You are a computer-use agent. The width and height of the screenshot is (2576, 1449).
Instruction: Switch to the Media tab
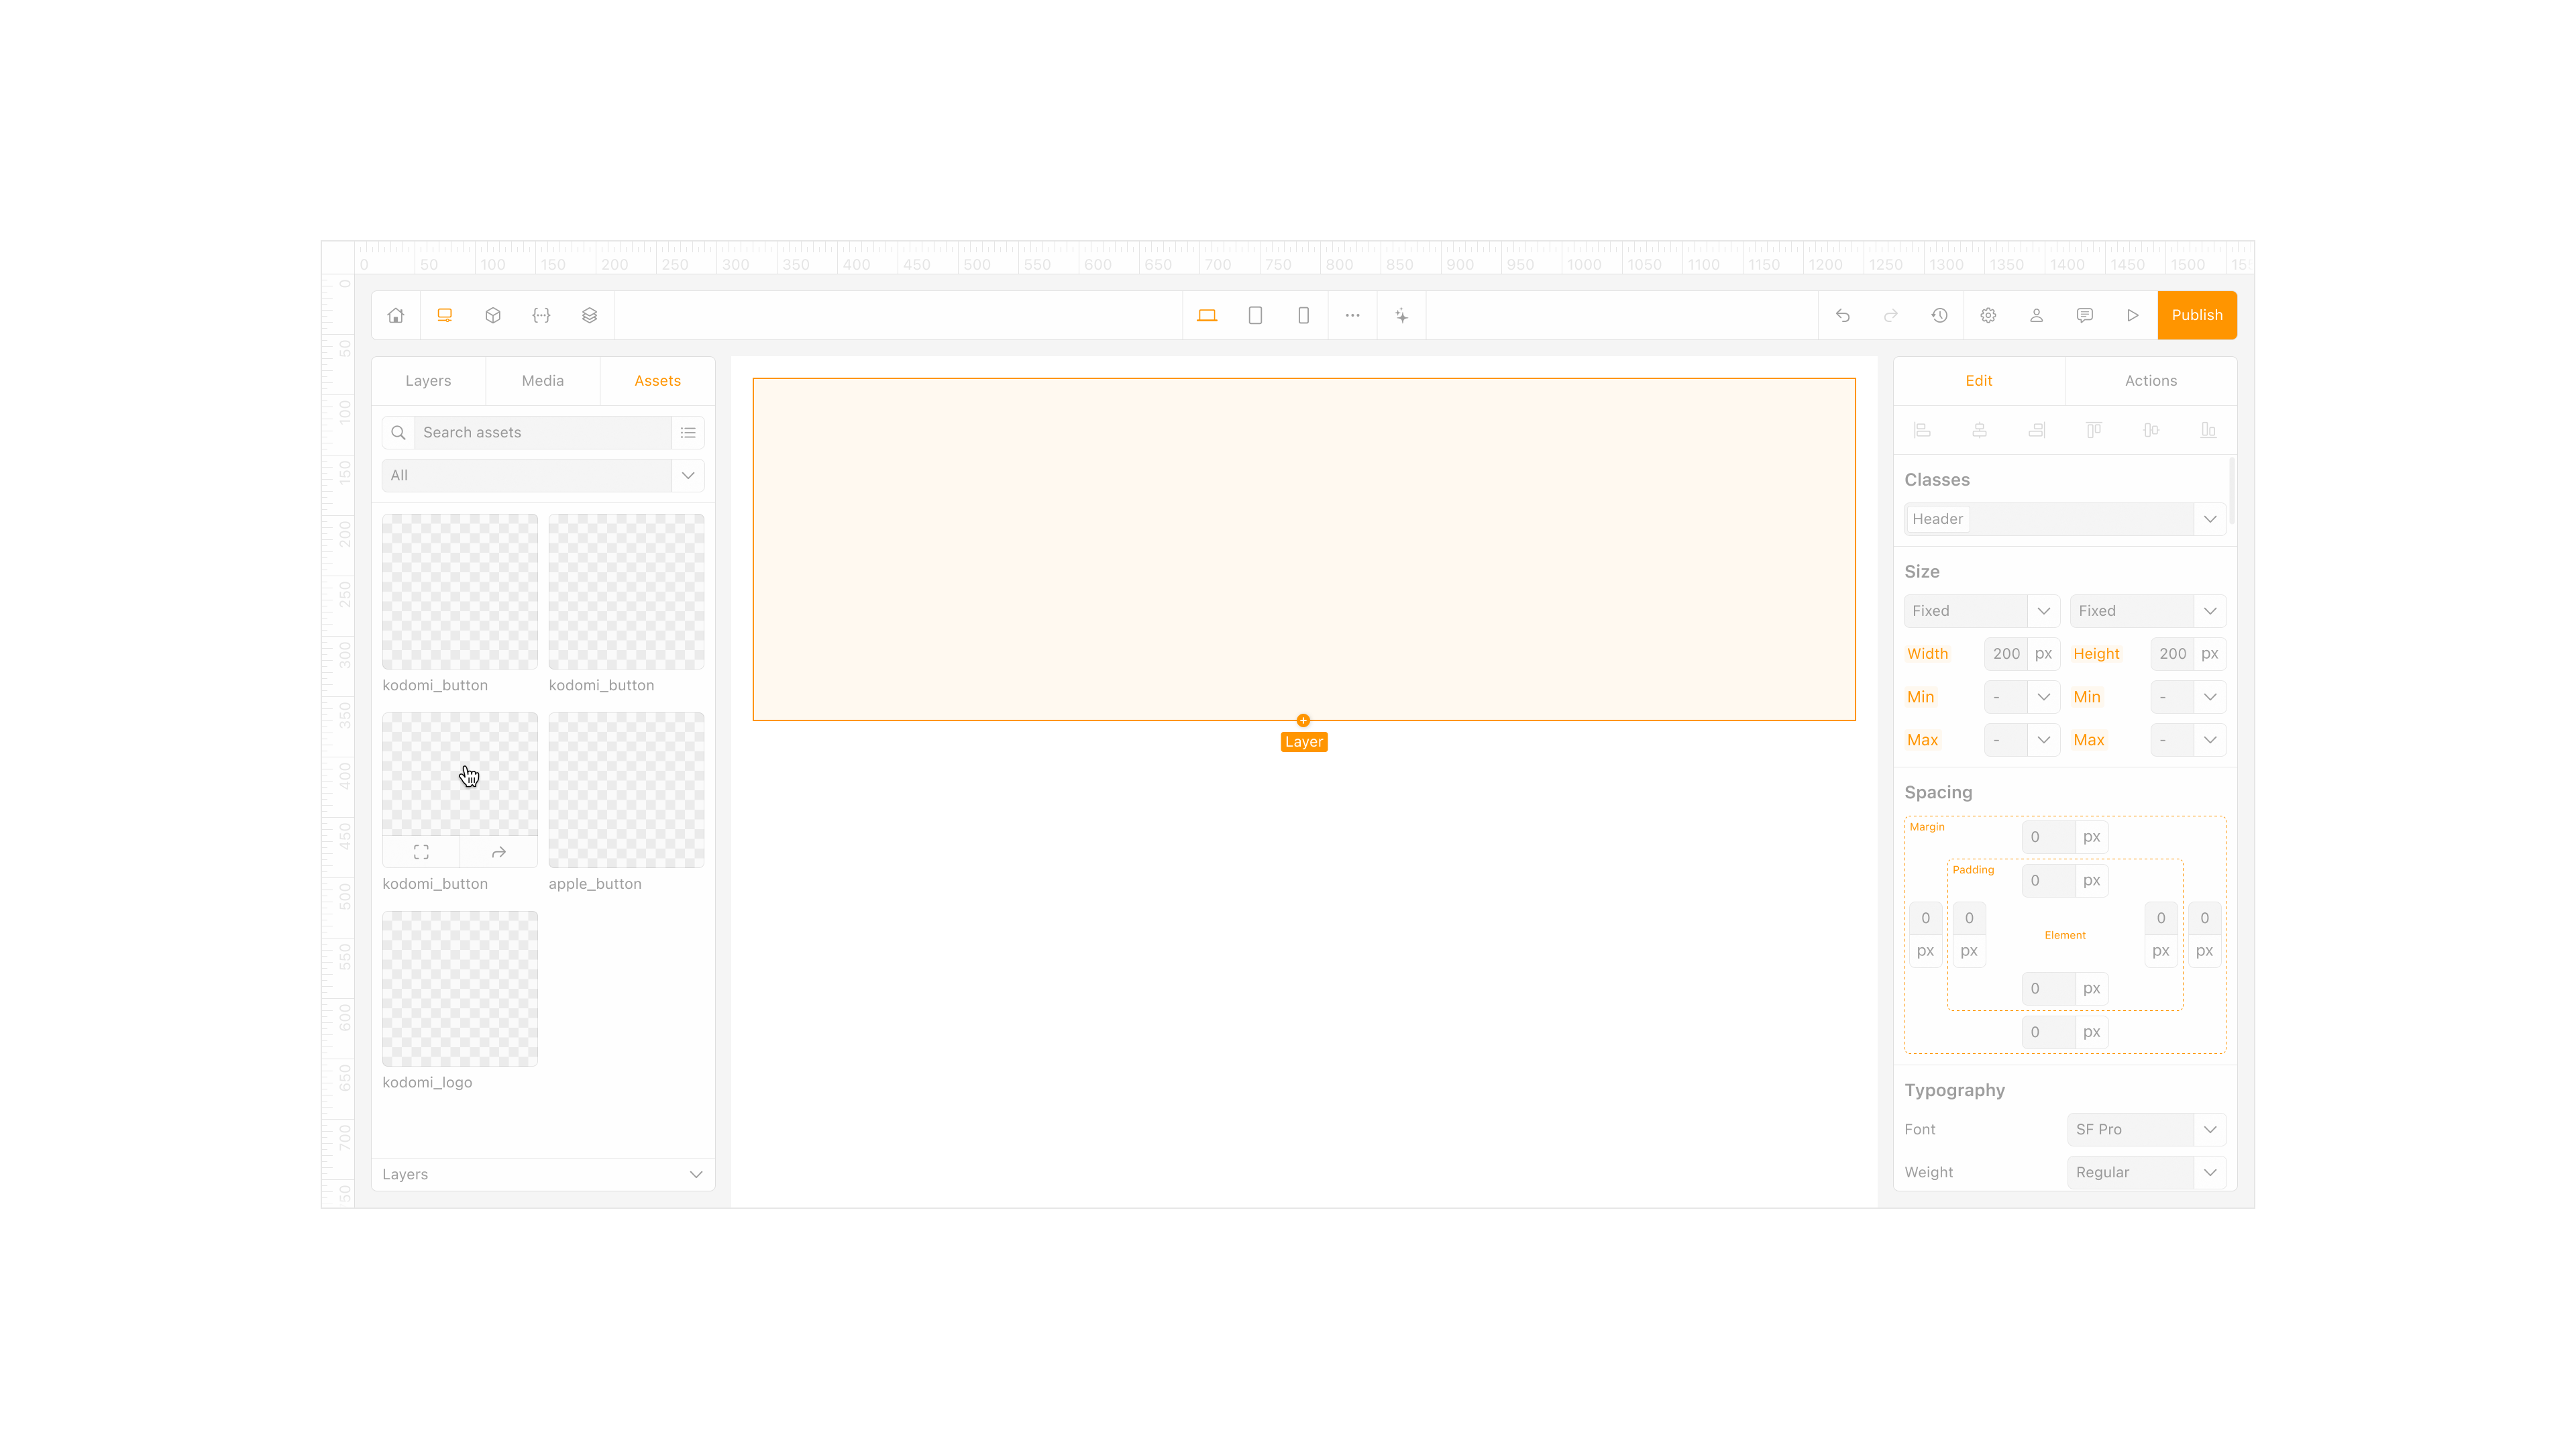pos(542,381)
